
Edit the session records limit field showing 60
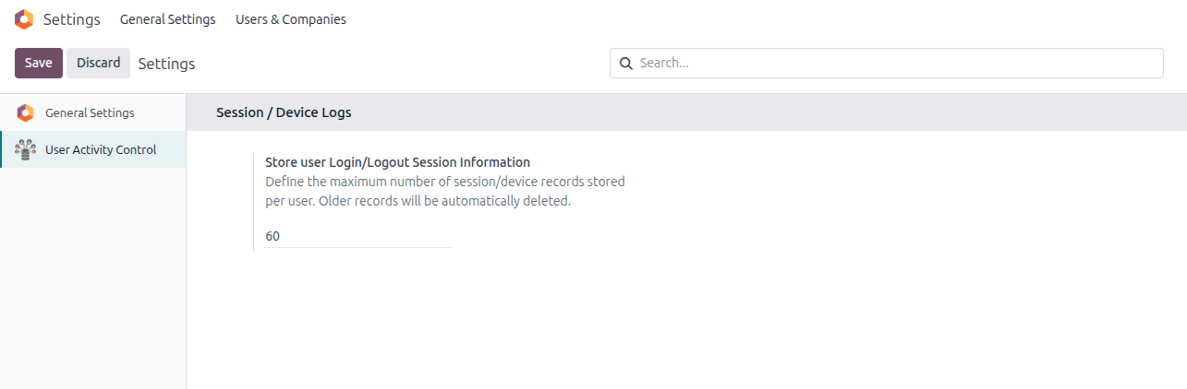[x=357, y=236]
